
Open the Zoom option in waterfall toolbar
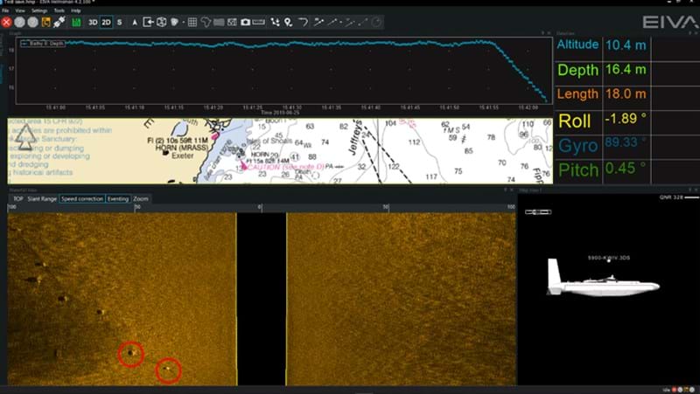pos(141,199)
